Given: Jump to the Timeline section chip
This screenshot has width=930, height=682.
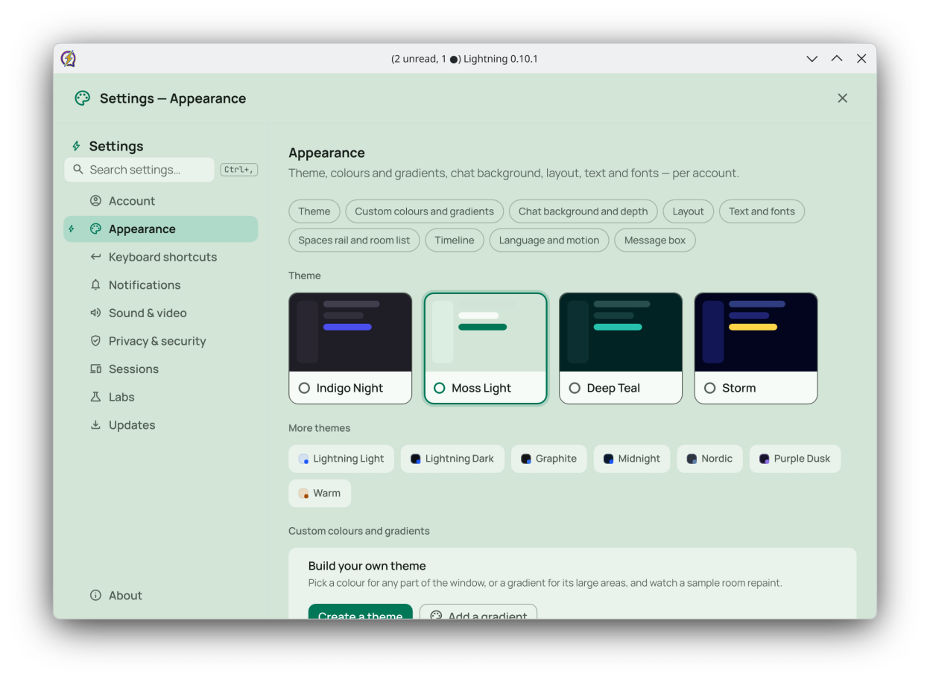Looking at the screenshot, I should (x=455, y=240).
